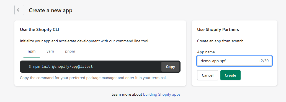Open the building Shopify apps link
This screenshot has height=102, width=286.
click(162, 94)
